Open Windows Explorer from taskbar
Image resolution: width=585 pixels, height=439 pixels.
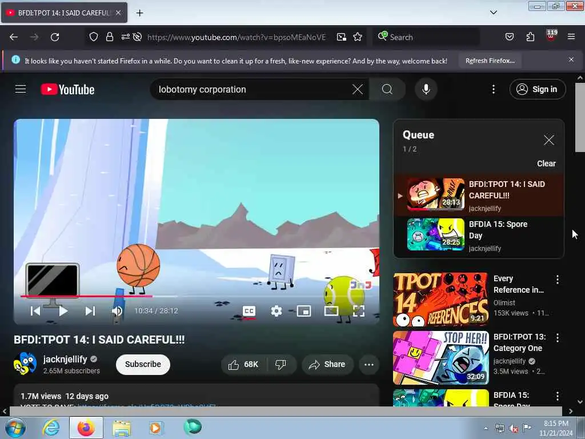[x=122, y=428]
